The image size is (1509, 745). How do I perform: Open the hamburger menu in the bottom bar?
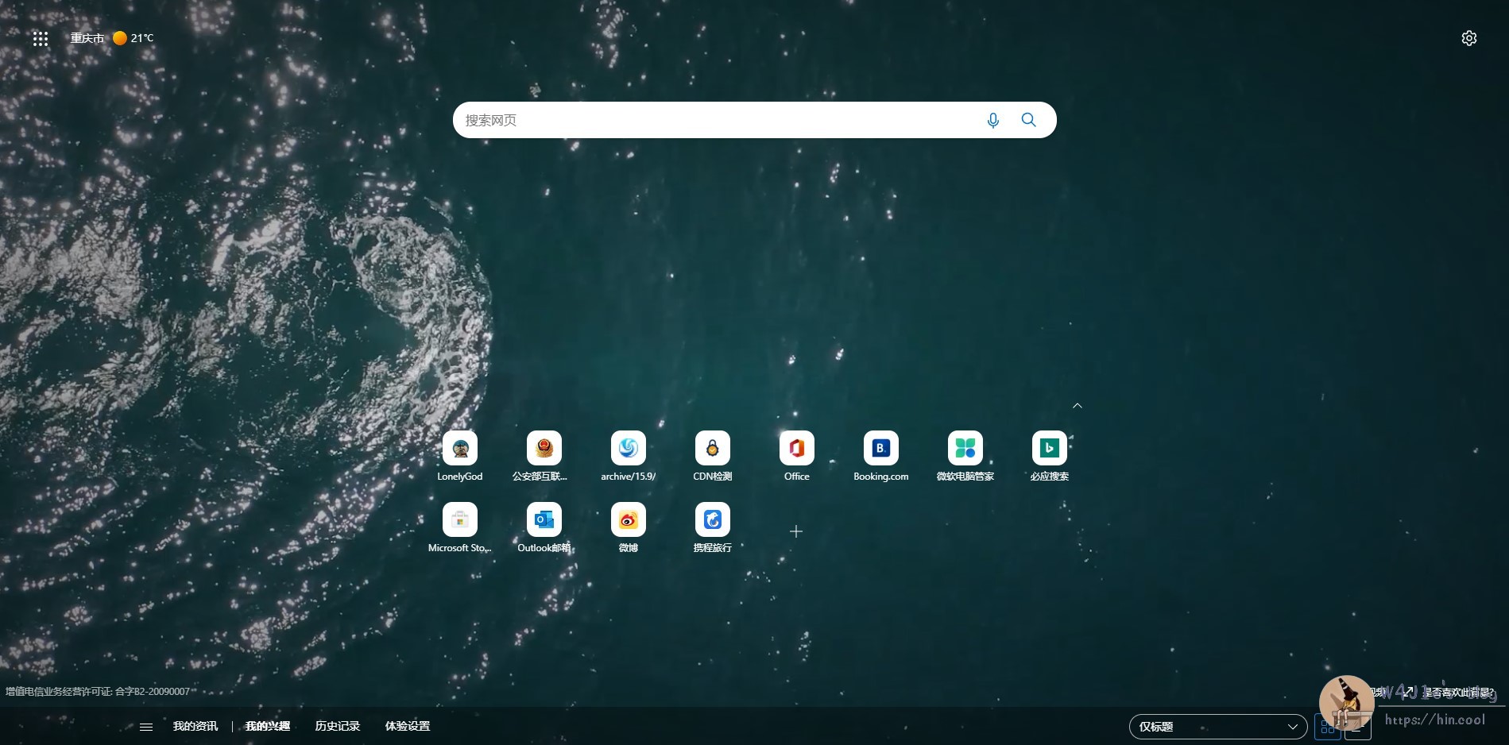click(145, 726)
